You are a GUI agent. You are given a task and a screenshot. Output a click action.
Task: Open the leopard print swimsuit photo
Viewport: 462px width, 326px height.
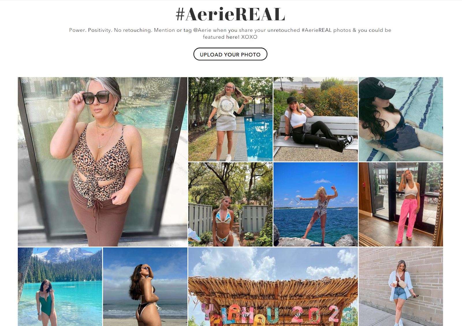click(x=103, y=162)
